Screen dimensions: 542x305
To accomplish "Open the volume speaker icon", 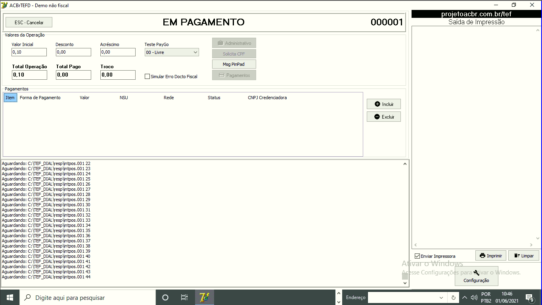I will pyautogui.click(x=474, y=297).
